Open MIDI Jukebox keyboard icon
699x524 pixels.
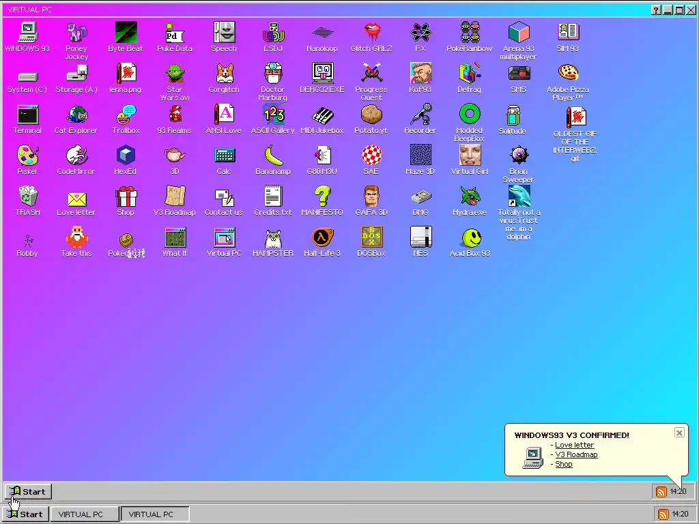[322, 115]
